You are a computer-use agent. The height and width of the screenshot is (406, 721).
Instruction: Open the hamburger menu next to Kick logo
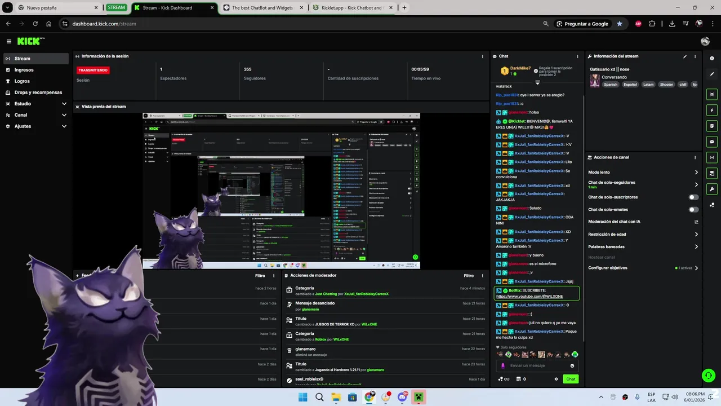(x=9, y=41)
